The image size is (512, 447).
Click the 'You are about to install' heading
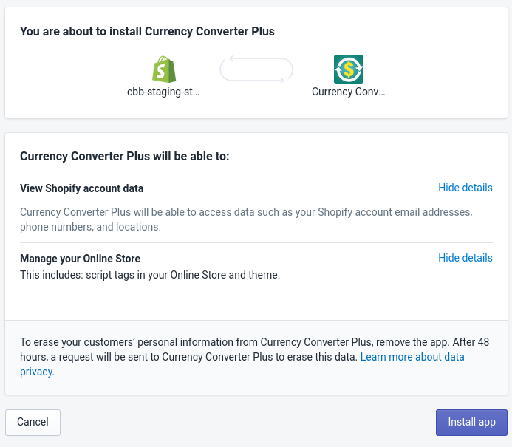[x=147, y=31]
